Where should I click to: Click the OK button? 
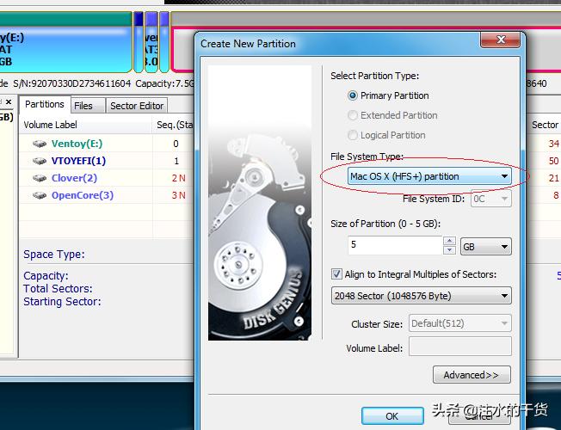(x=392, y=416)
